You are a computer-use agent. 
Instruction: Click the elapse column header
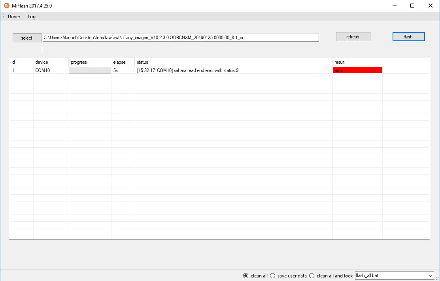[x=123, y=62]
